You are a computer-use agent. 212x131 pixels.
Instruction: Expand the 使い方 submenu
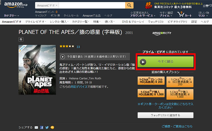110,22
